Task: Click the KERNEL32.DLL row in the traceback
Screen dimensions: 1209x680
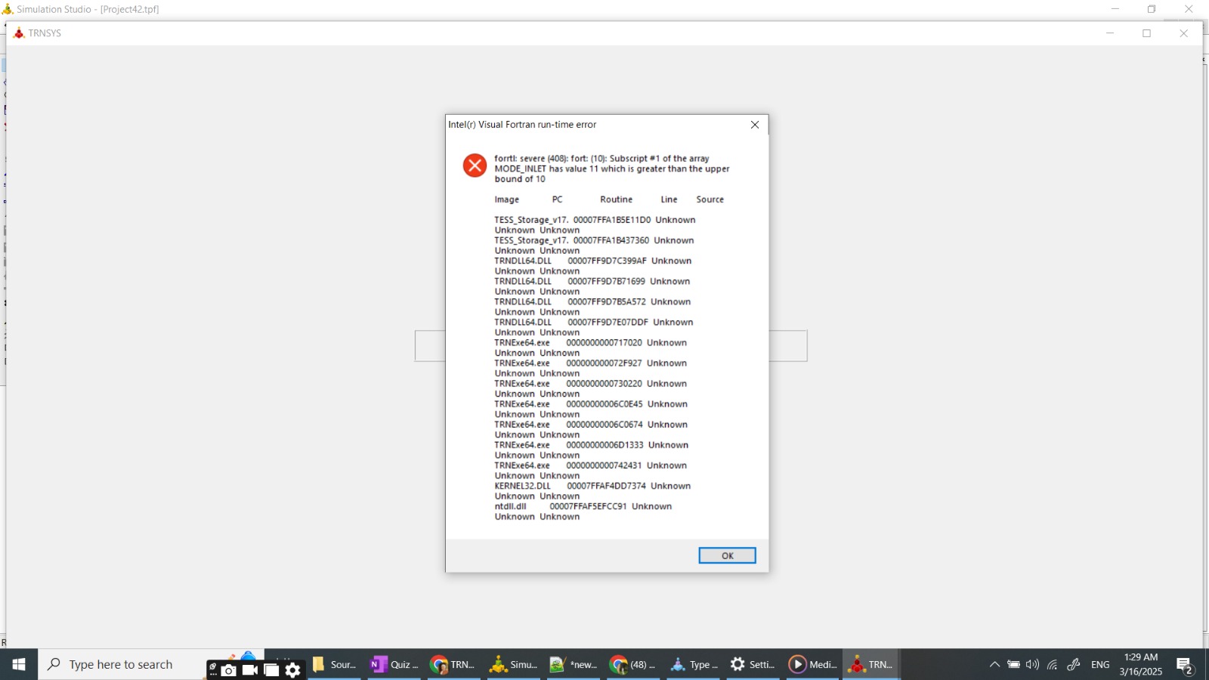Action: coord(592,486)
